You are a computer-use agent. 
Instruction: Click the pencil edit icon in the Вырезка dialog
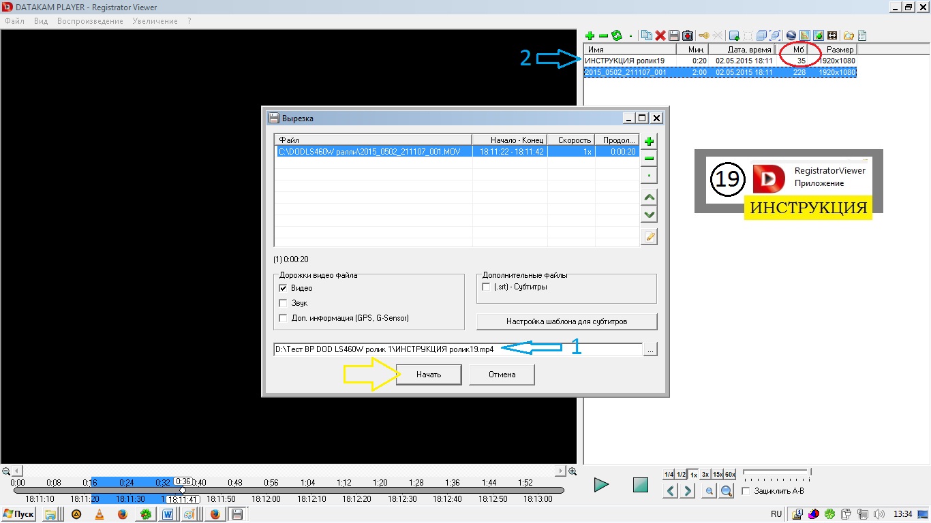coord(650,237)
